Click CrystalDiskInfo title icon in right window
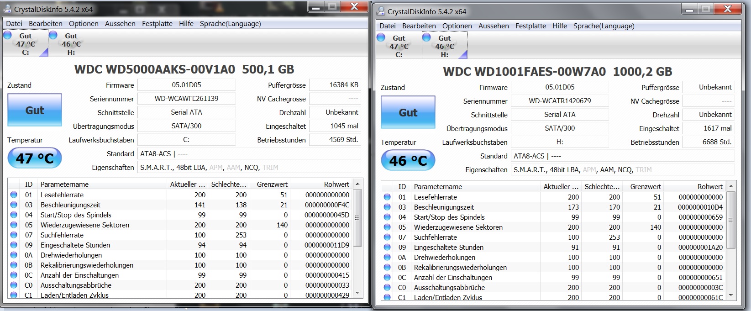Viewport: 751px width, 311px height. coord(381,11)
